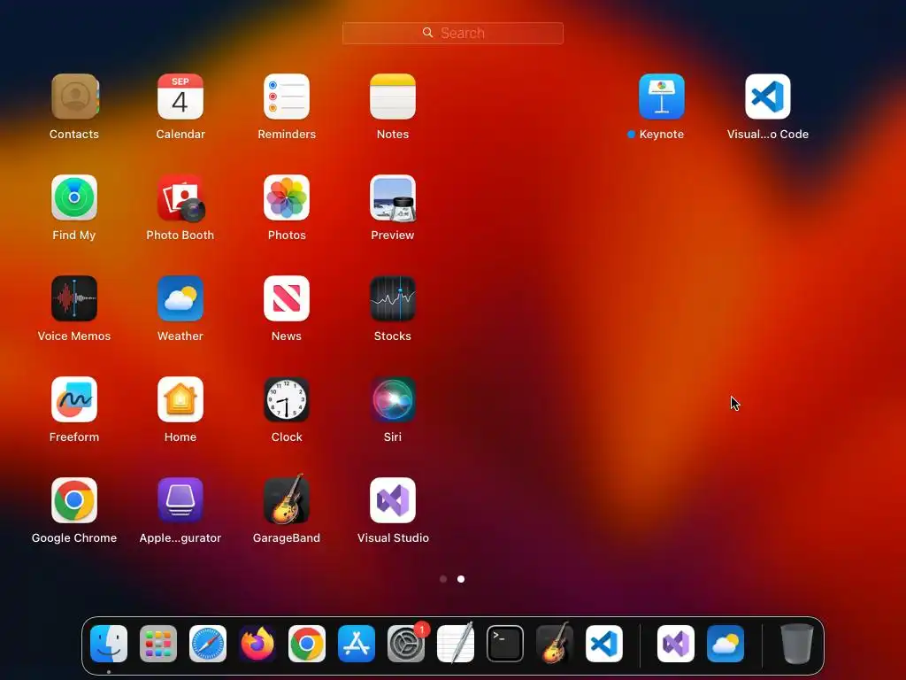The width and height of the screenshot is (906, 680).
Task: Switch to the first Launchpad page dot
Action: [x=443, y=579]
